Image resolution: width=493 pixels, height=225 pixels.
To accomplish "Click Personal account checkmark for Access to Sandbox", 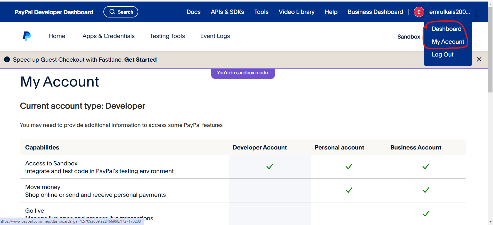I will pos(349,166).
